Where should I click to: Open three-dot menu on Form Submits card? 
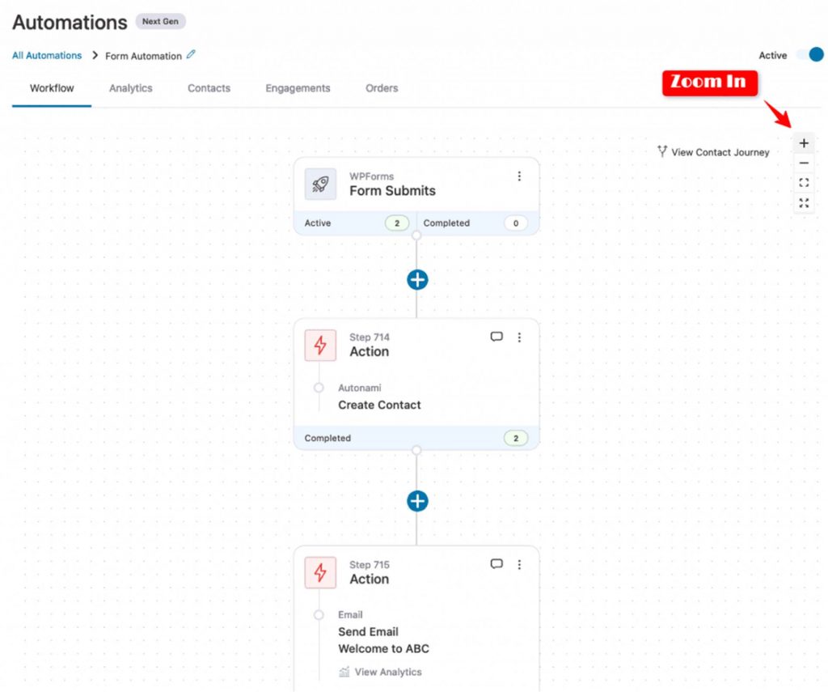[x=519, y=176]
